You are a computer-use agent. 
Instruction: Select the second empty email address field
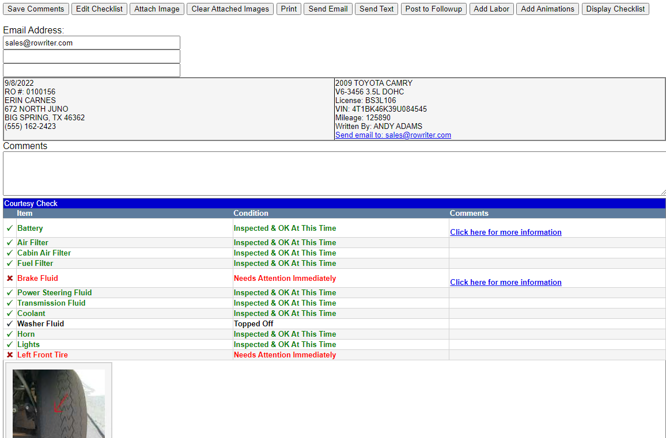click(92, 56)
